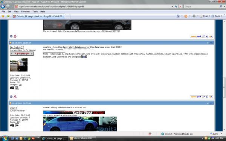Open the View menu
The height and width of the screenshot is (141, 226).
click(16, 12)
